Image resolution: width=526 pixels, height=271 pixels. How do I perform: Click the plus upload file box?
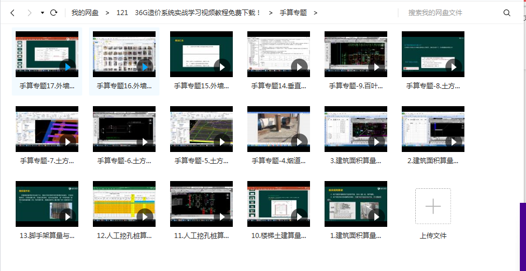click(x=433, y=206)
